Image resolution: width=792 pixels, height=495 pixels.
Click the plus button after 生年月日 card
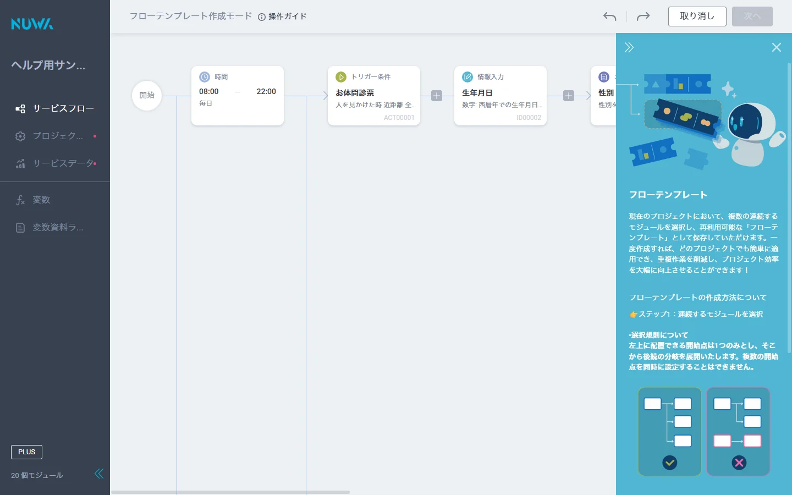(x=569, y=96)
